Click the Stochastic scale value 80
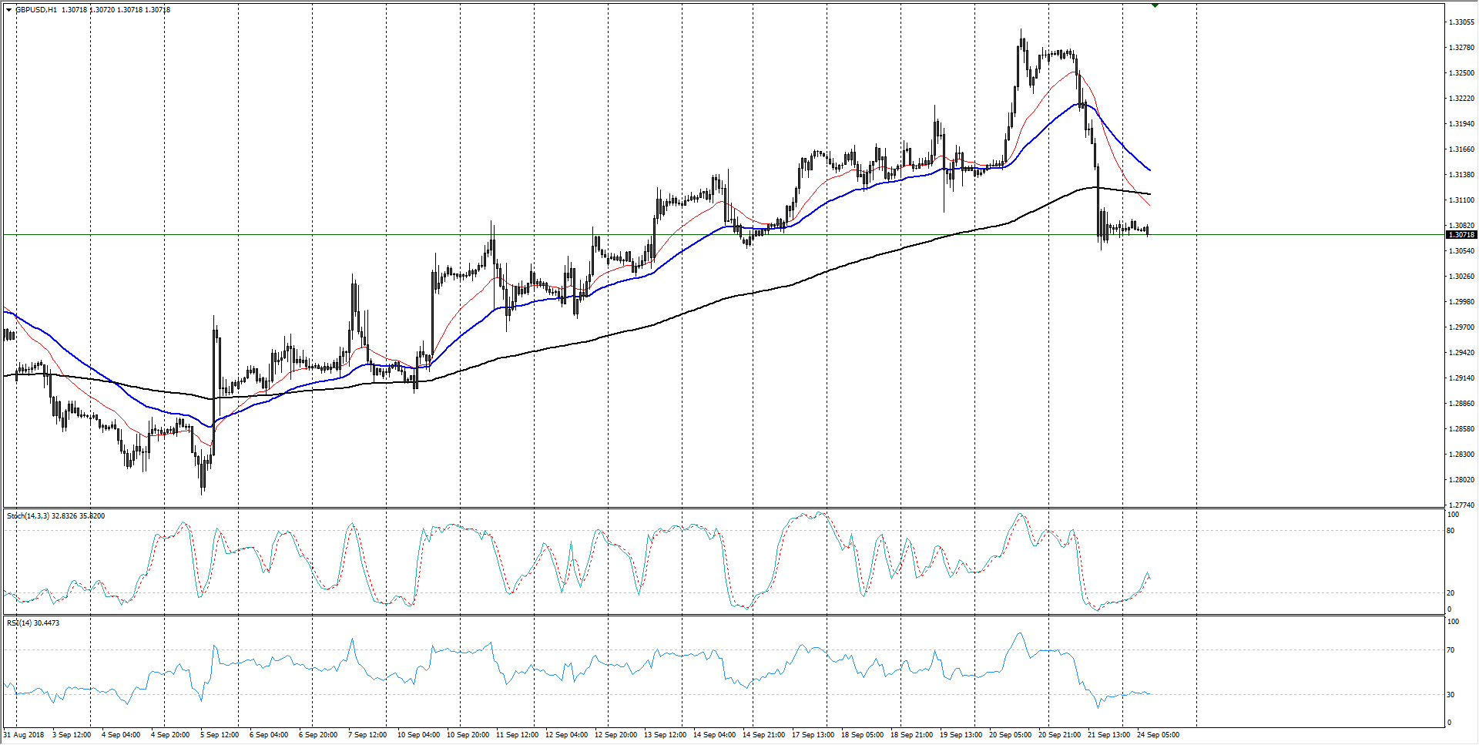 pos(1451,531)
